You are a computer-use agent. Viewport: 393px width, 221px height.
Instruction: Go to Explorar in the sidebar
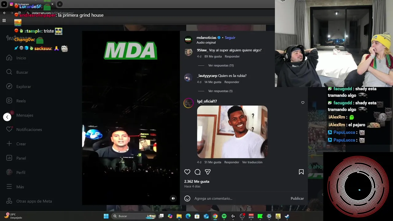point(18,87)
